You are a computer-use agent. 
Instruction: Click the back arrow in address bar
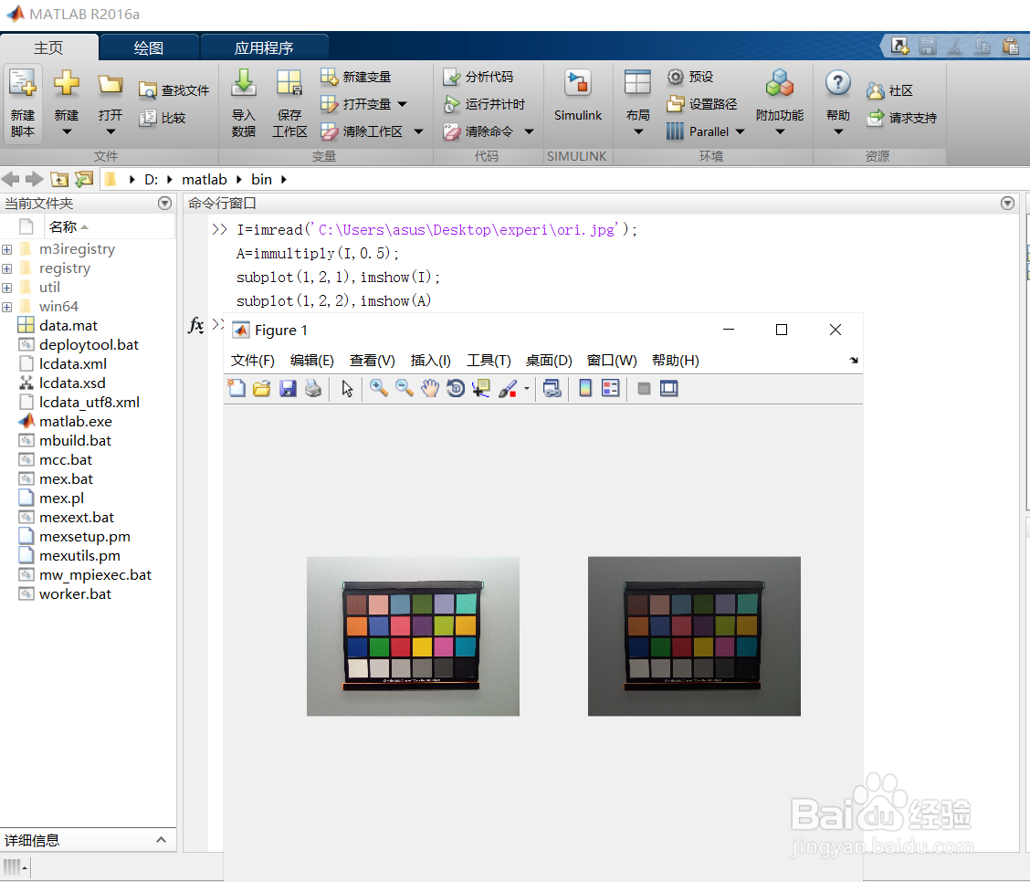tap(11, 179)
